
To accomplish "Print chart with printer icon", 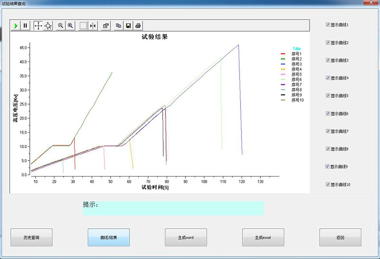I will coord(138,26).
